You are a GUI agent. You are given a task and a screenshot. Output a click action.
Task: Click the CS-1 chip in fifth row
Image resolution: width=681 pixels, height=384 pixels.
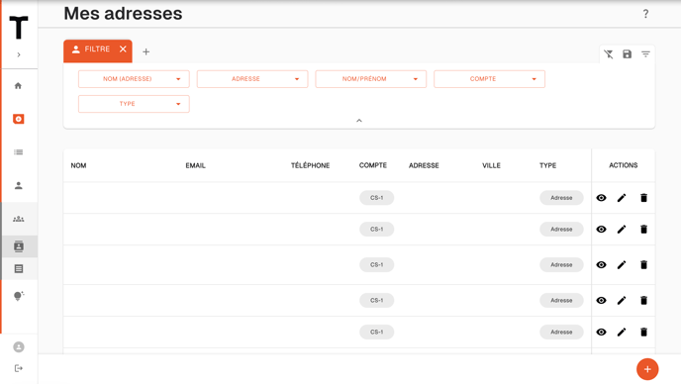(x=376, y=332)
